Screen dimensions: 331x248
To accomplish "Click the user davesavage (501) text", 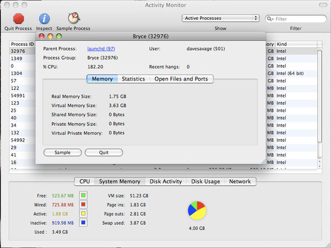I will [206, 48].
